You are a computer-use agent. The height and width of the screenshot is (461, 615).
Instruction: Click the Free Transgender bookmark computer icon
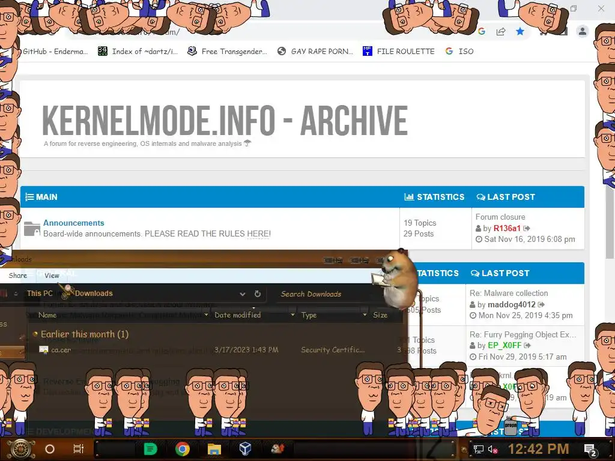pos(192,51)
